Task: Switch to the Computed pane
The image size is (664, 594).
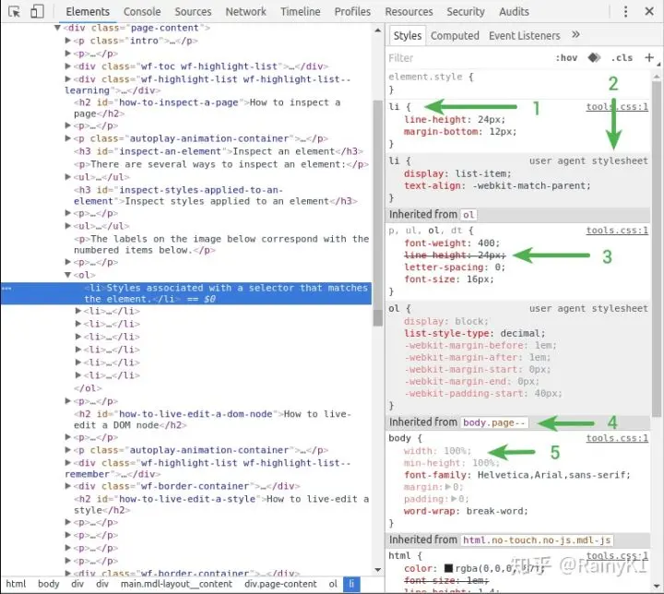Action: tap(455, 36)
